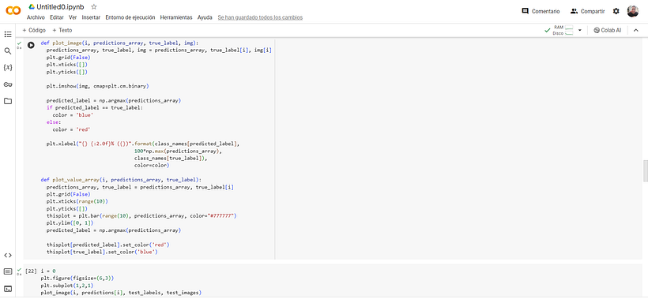Open the Comentario button

click(x=541, y=11)
